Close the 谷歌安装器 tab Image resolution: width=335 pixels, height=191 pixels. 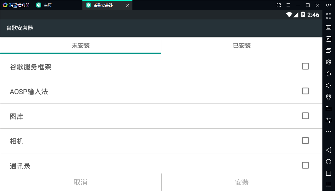coord(127,5)
